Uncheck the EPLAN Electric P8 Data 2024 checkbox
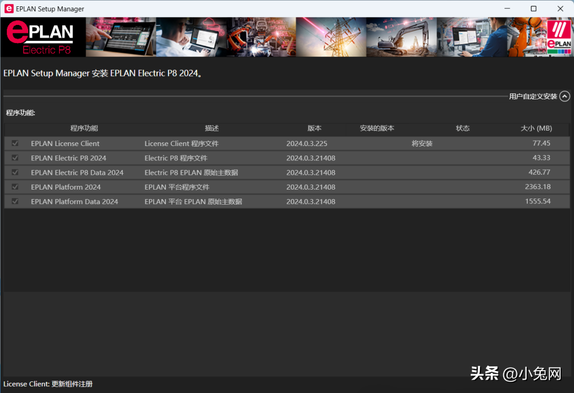 coord(15,173)
